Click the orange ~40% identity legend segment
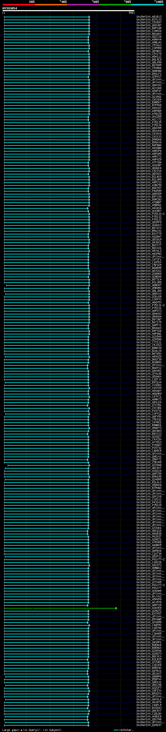Image resolution: width=166 pixels, height=732 pixels. click(x=51, y=5)
